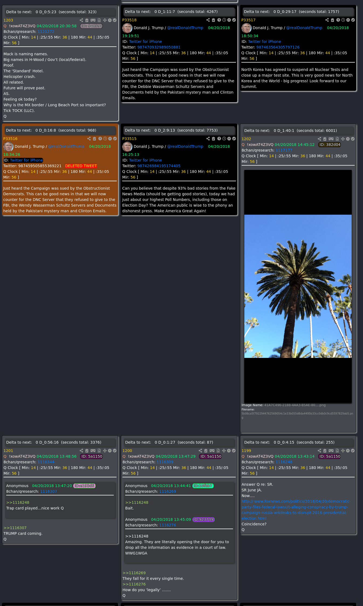Click the share icon on post 1203
Screen dimensions: 363x606
click(81, 20)
